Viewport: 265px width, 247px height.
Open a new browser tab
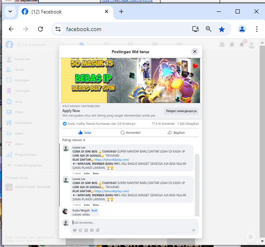pos(121,11)
